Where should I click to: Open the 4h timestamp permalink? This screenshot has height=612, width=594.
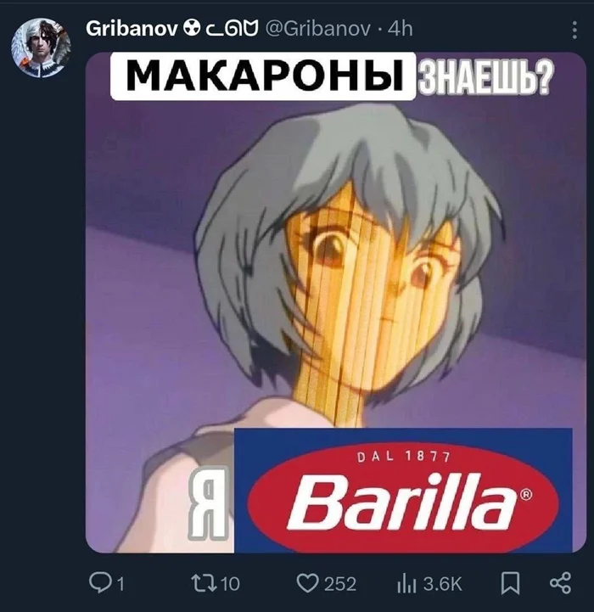400,29
